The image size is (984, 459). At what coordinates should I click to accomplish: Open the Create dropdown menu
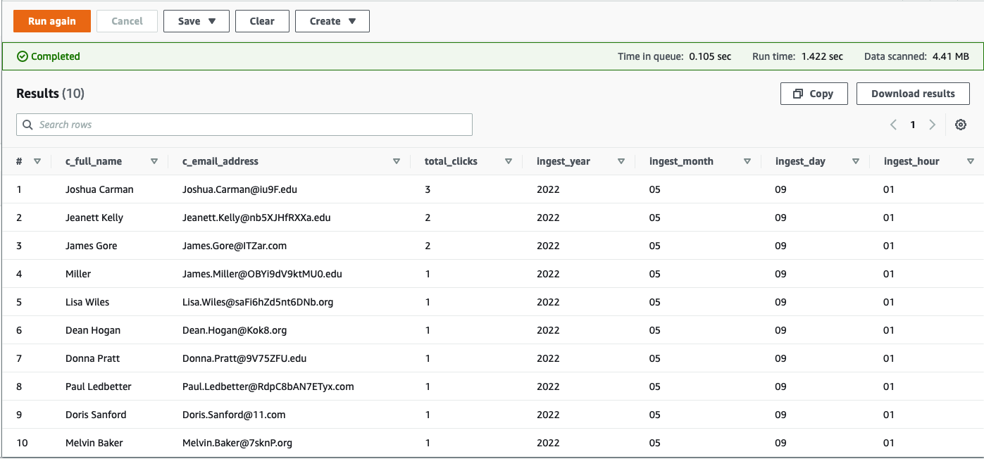[332, 21]
